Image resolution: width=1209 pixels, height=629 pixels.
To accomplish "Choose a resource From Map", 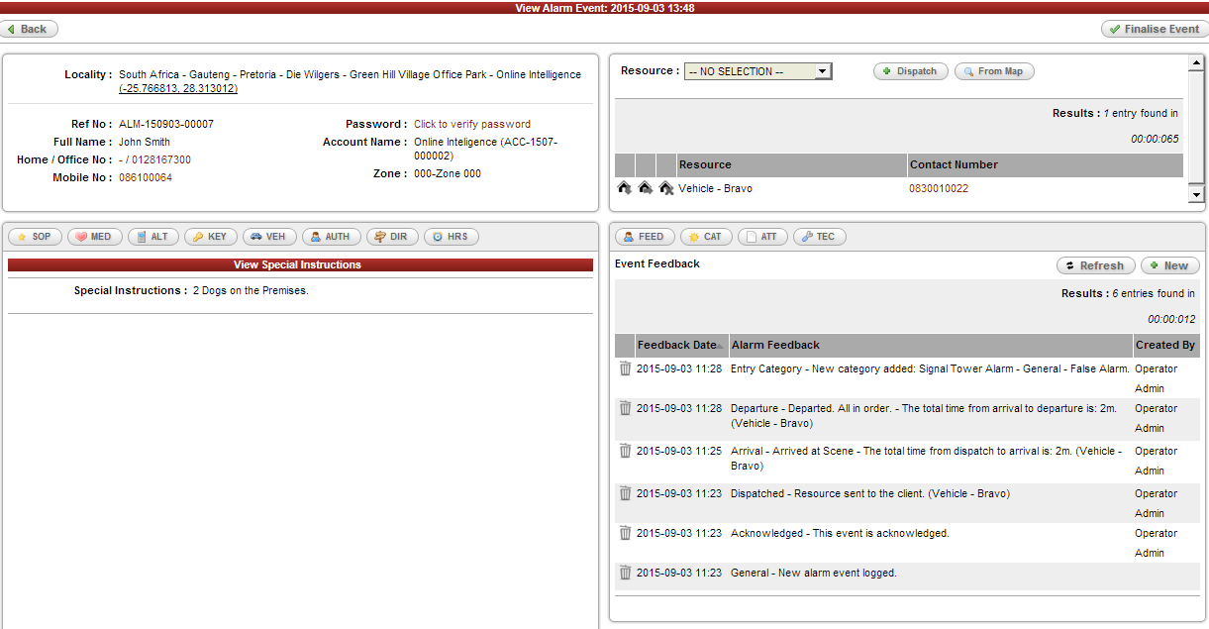I will [x=994, y=71].
